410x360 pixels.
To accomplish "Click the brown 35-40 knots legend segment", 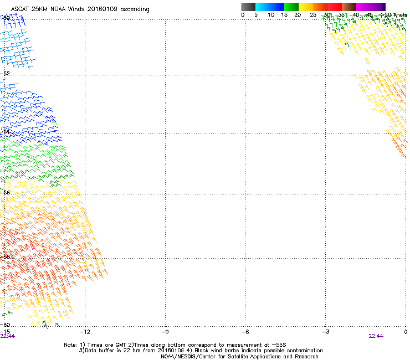I will (x=349, y=7).
